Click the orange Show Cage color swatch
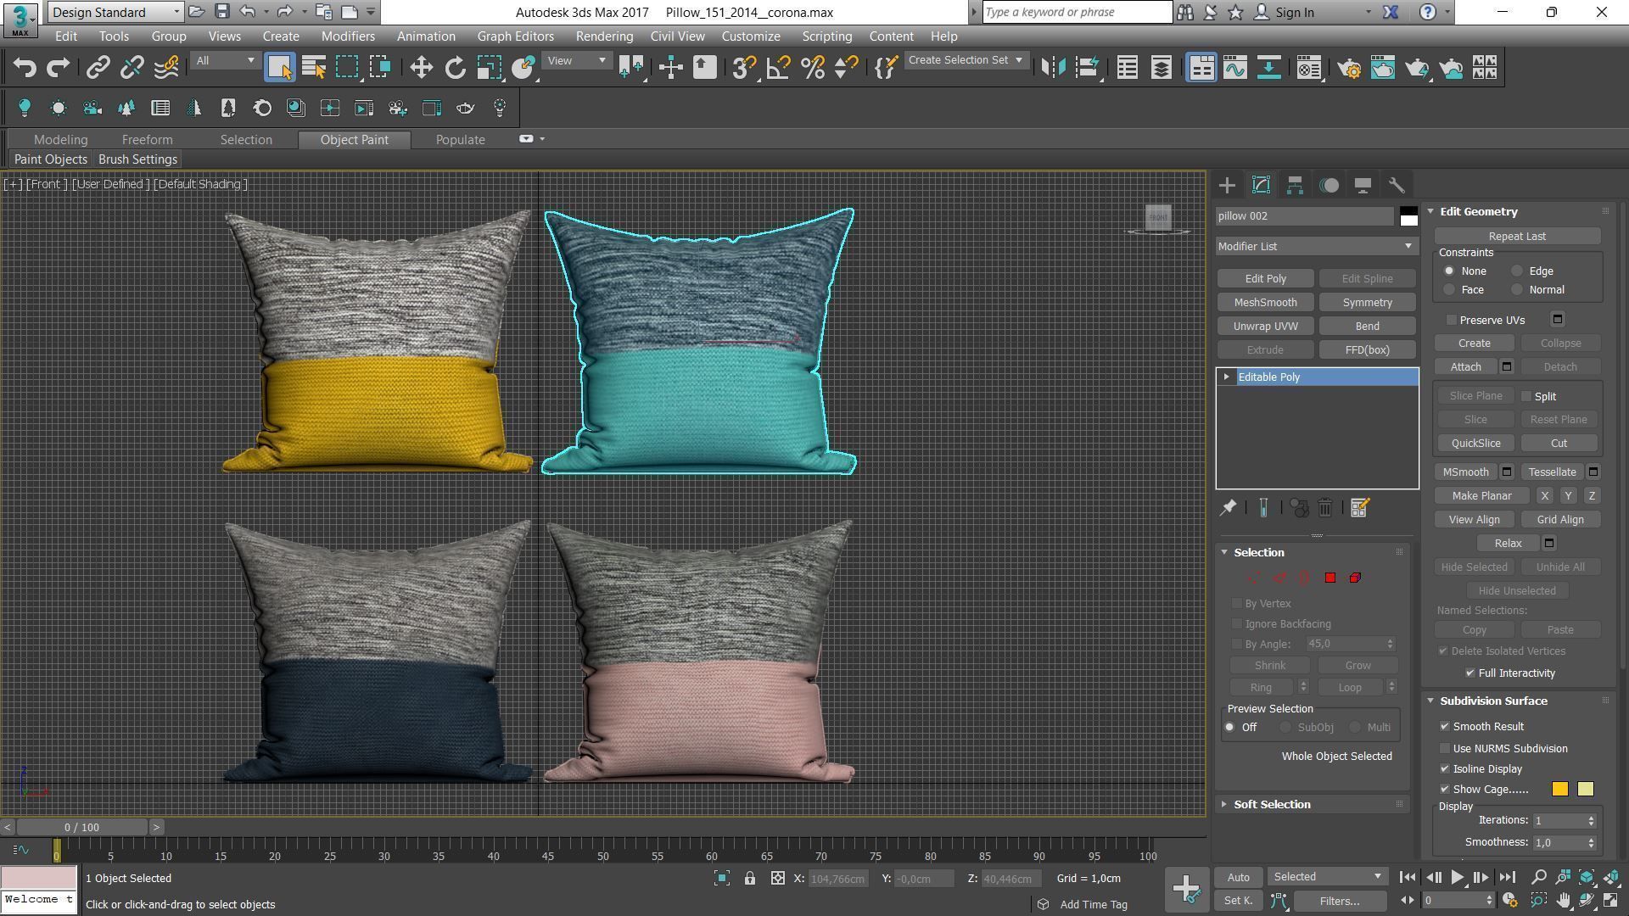 click(x=1559, y=790)
